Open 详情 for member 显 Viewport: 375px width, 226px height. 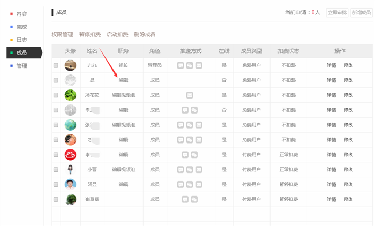point(332,80)
